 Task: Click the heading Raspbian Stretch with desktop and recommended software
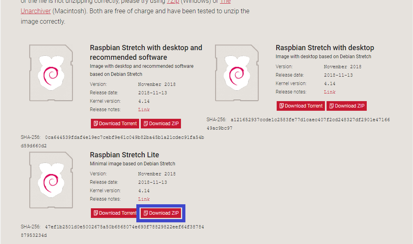(146, 52)
